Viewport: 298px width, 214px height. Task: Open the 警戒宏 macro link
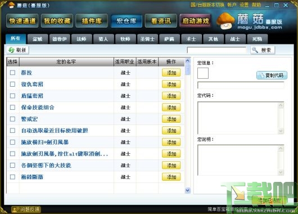point(29,119)
